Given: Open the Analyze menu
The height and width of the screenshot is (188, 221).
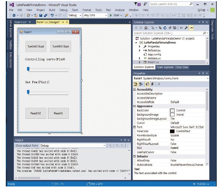Looking at the screenshot, I should point(120,10).
